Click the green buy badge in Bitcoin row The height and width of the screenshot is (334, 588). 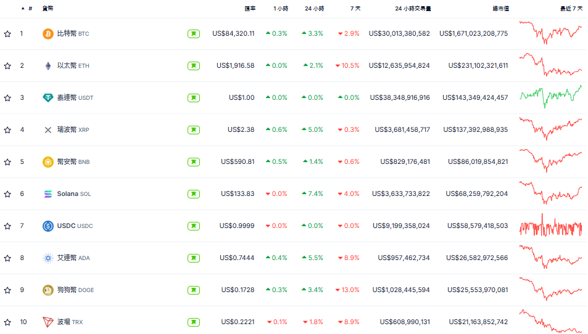194,34
